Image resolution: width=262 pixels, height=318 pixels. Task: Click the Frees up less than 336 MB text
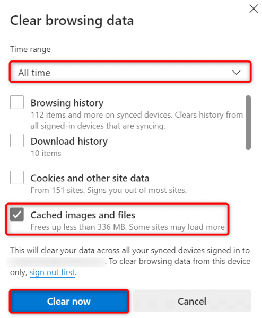tap(128, 227)
